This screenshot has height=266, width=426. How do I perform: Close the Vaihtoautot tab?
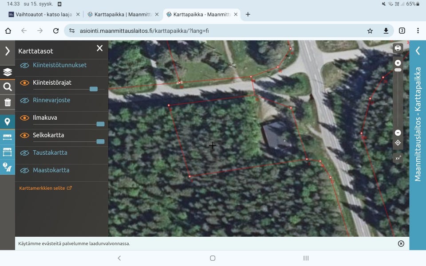click(78, 14)
